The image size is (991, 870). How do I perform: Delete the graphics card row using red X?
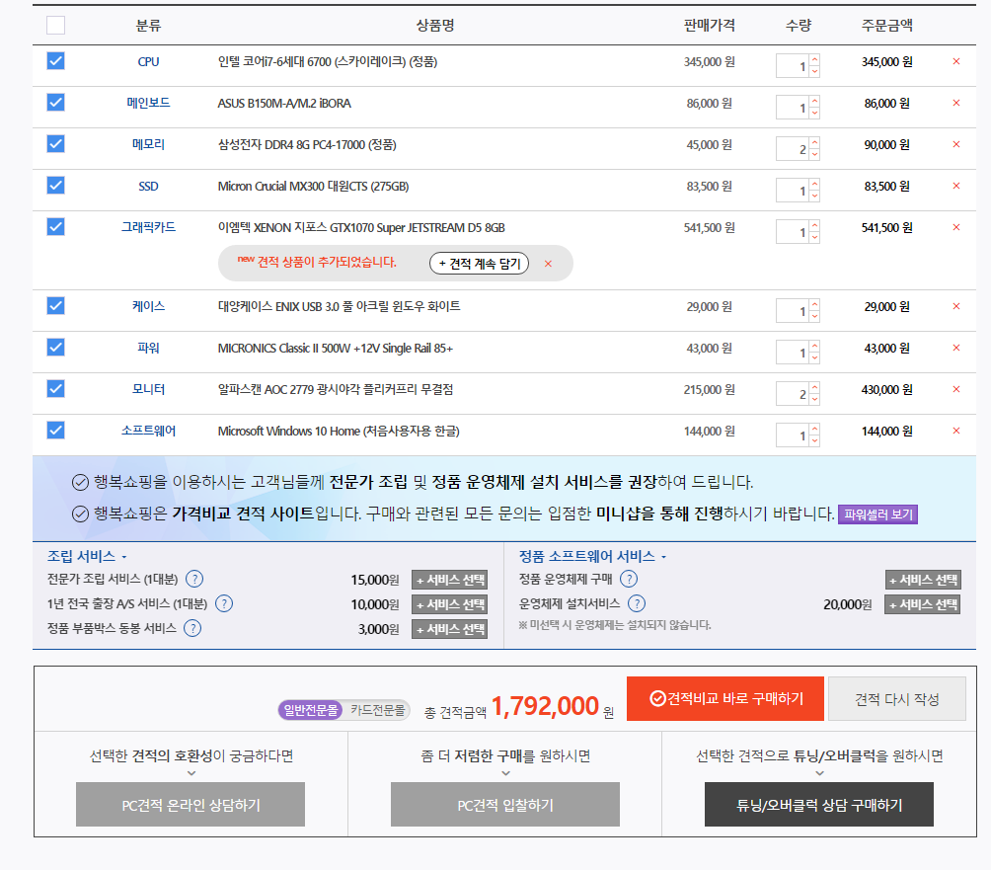955,228
